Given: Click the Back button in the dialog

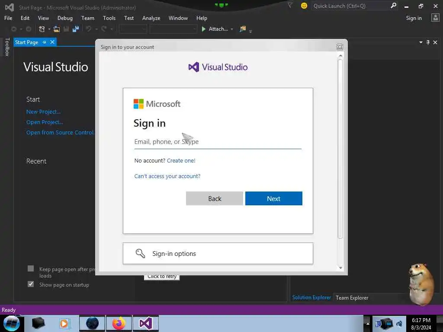Looking at the screenshot, I should pyautogui.click(x=215, y=198).
